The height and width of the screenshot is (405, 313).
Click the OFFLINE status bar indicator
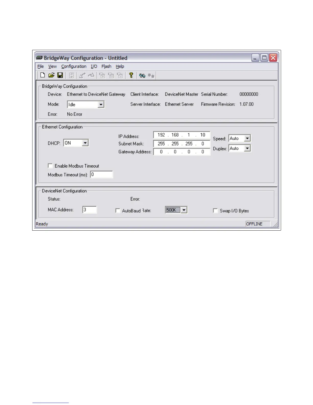click(x=258, y=224)
